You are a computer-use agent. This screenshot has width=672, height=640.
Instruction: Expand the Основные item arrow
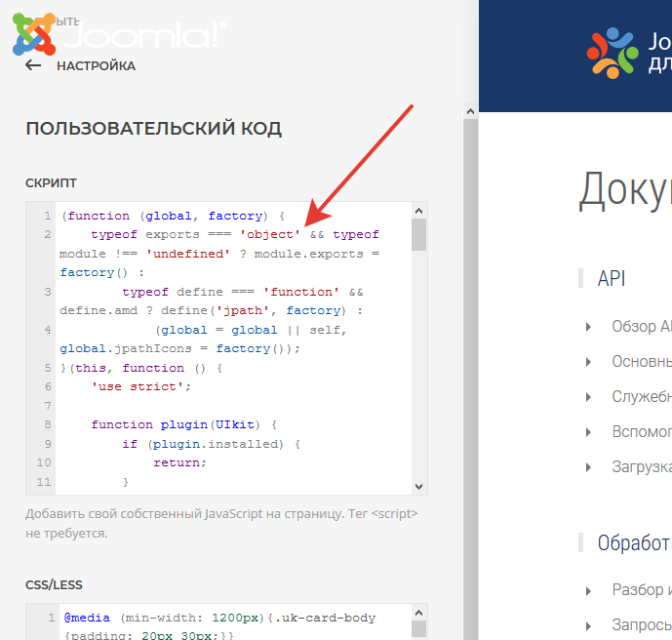coord(588,362)
